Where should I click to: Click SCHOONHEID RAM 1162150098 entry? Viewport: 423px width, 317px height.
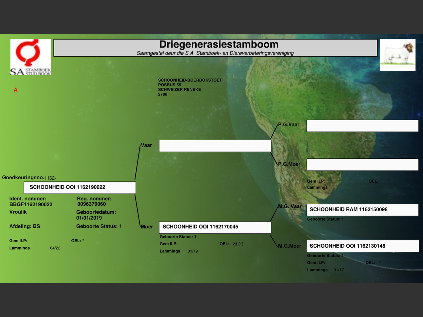[x=362, y=209]
